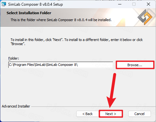Click the greyed-out maximize window button

134,4
